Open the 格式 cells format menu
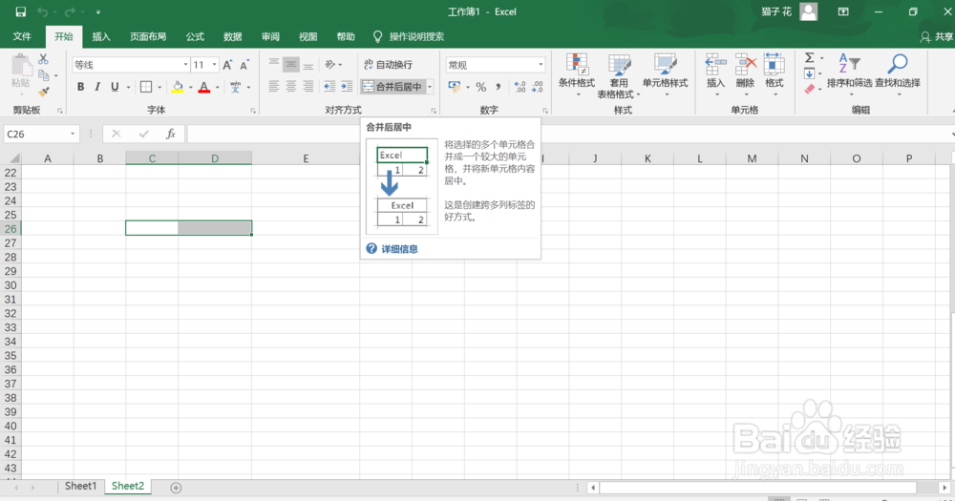955x501 pixels. (775, 75)
